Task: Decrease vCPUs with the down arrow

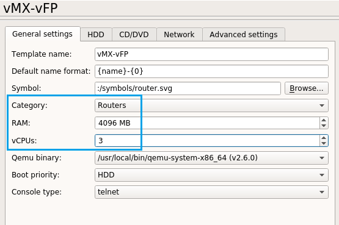Action: 324,143
